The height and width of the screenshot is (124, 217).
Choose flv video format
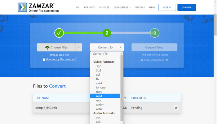tap(98, 79)
